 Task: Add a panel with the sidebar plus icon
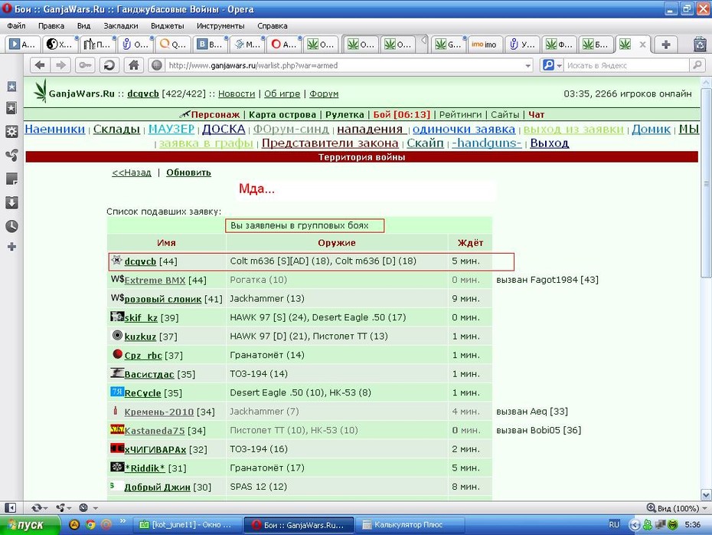pos(11,247)
